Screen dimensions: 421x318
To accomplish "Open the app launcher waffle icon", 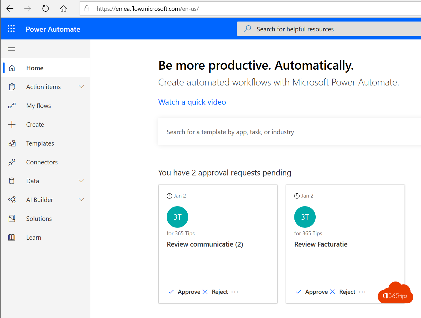I will 11,29.
